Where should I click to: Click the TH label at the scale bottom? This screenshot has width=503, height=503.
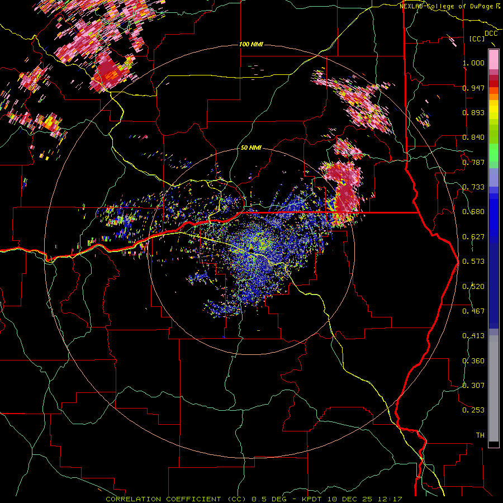pos(480,435)
